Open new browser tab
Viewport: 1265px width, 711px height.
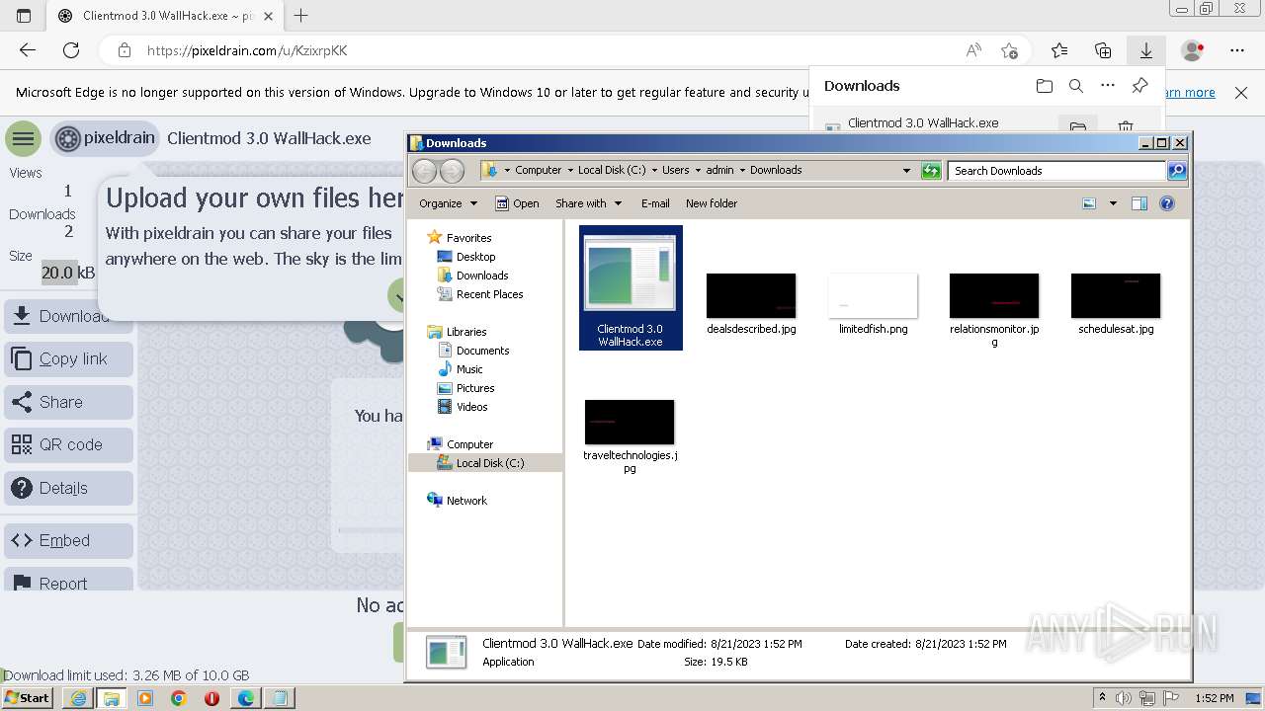point(301,16)
